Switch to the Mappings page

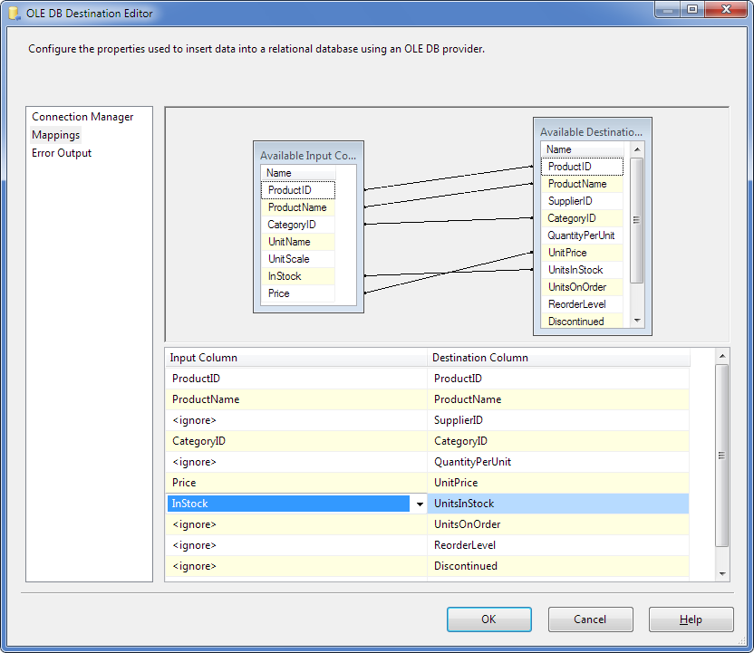tap(56, 135)
